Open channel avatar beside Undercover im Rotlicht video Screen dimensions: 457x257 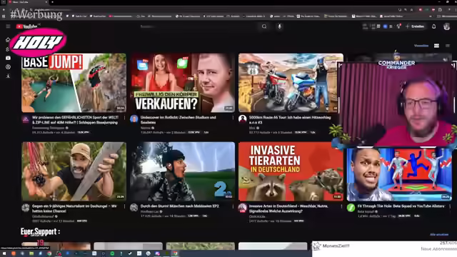(134, 119)
